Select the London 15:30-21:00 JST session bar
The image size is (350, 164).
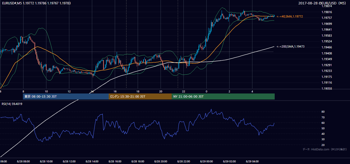[140, 96]
